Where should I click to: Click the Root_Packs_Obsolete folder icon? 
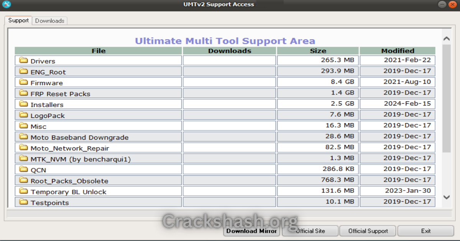pos(24,180)
